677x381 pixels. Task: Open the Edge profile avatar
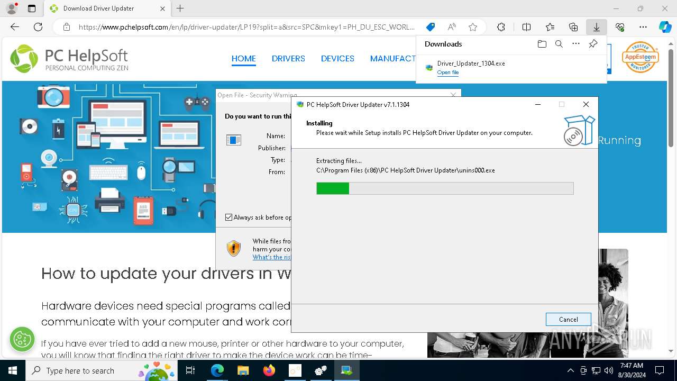coord(11,8)
